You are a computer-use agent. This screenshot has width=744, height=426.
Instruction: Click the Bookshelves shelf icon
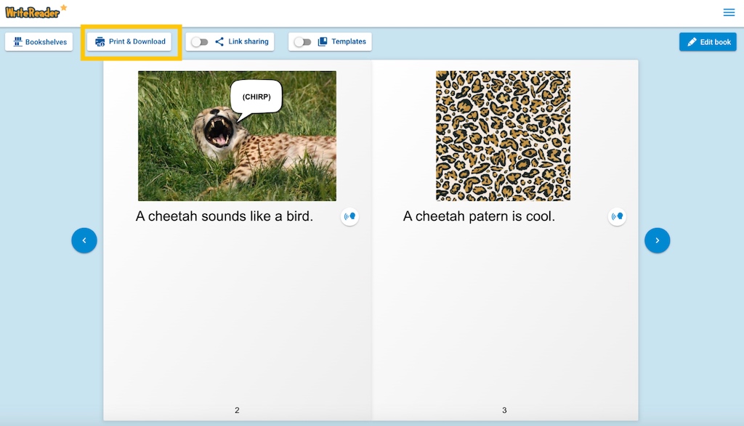click(x=18, y=42)
